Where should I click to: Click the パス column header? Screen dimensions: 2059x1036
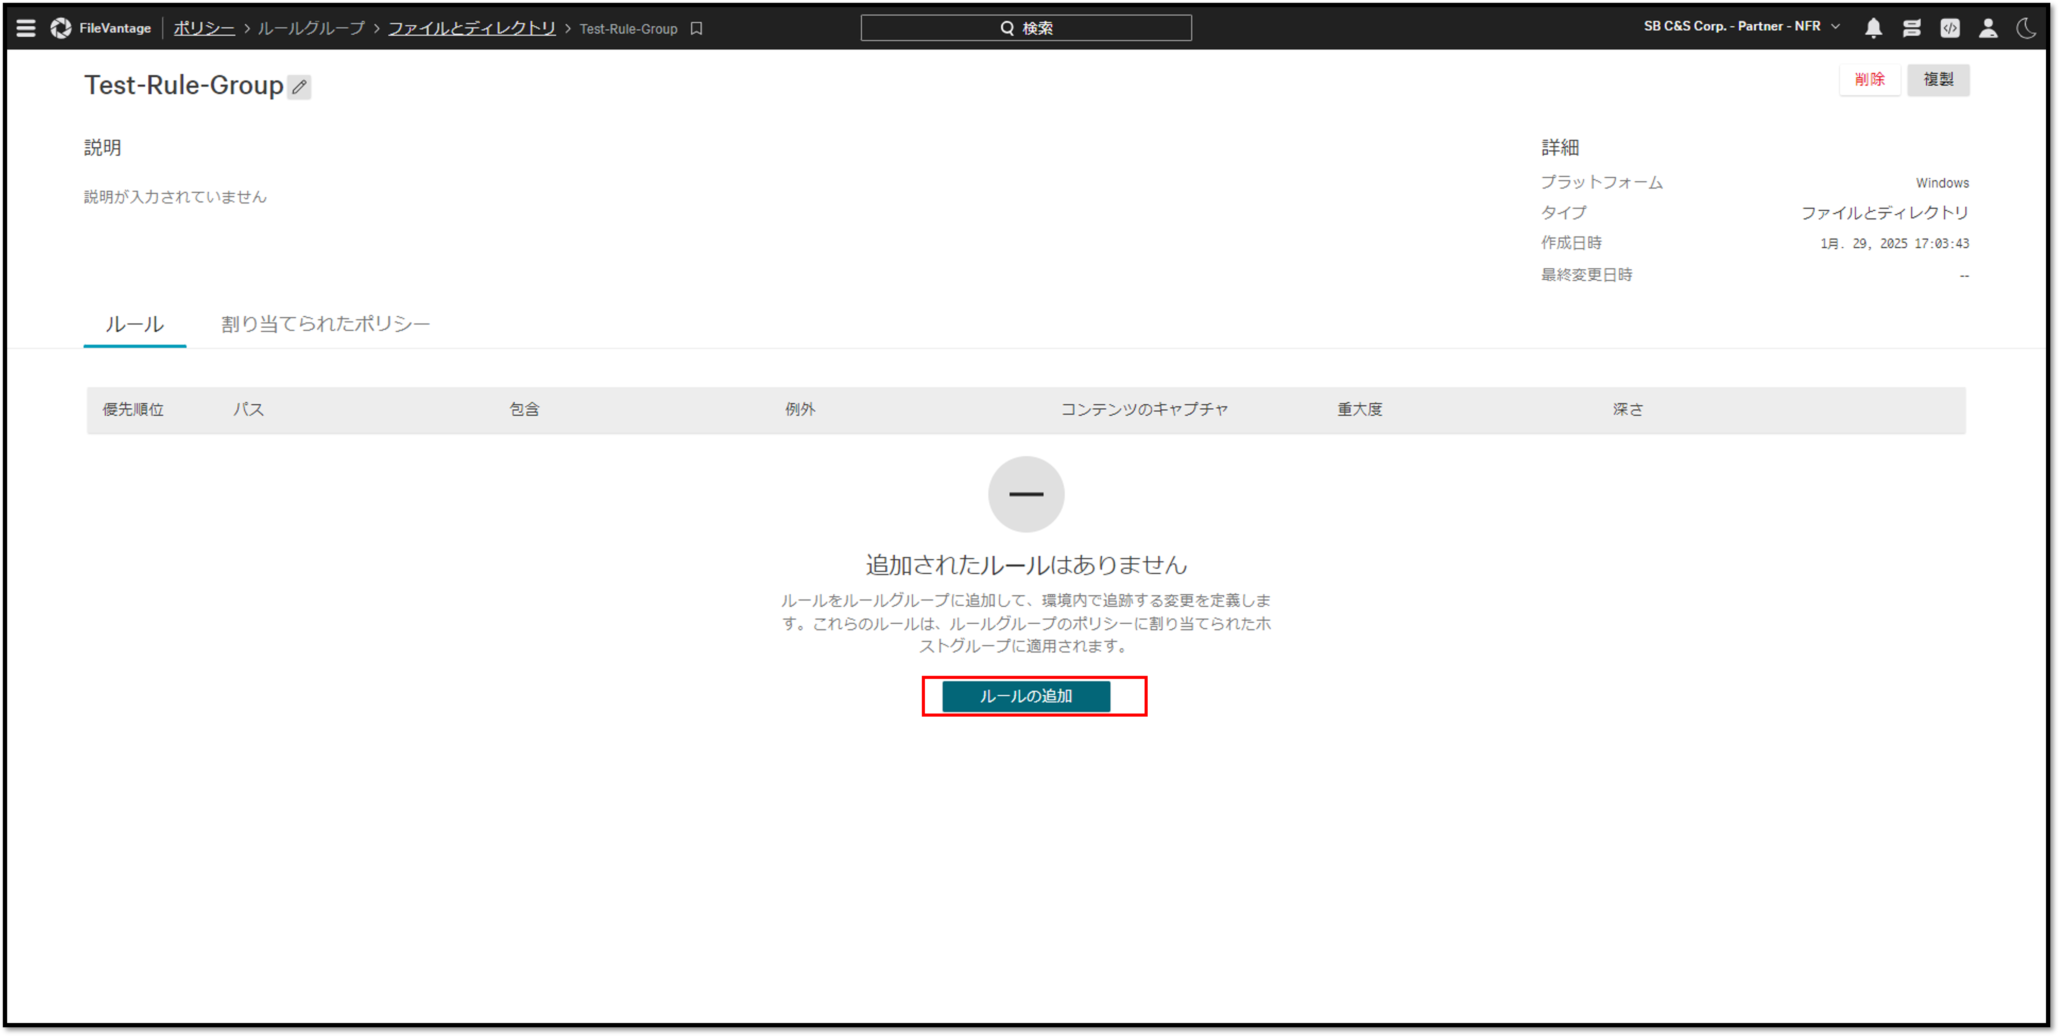point(249,409)
